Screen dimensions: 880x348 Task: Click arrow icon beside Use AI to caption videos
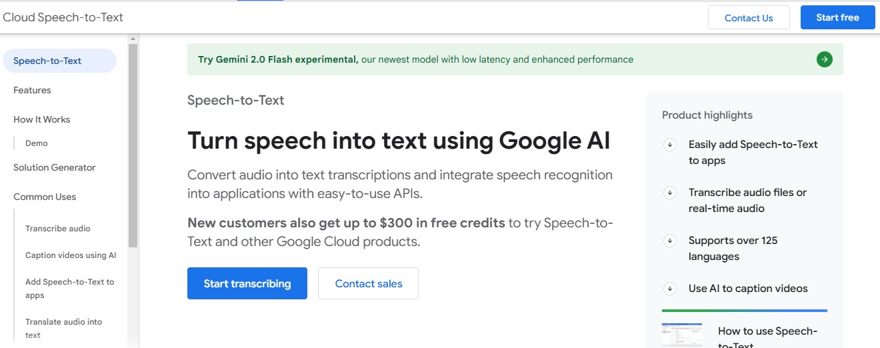click(x=670, y=289)
